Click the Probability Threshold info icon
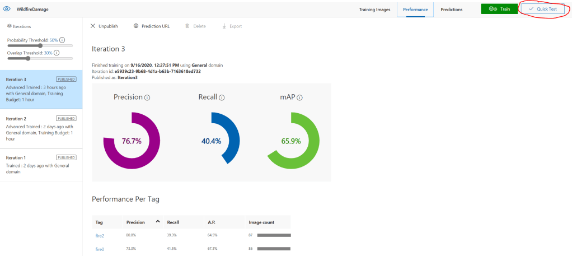The width and height of the screenshot is (572, 256). [x=62, y=40]
